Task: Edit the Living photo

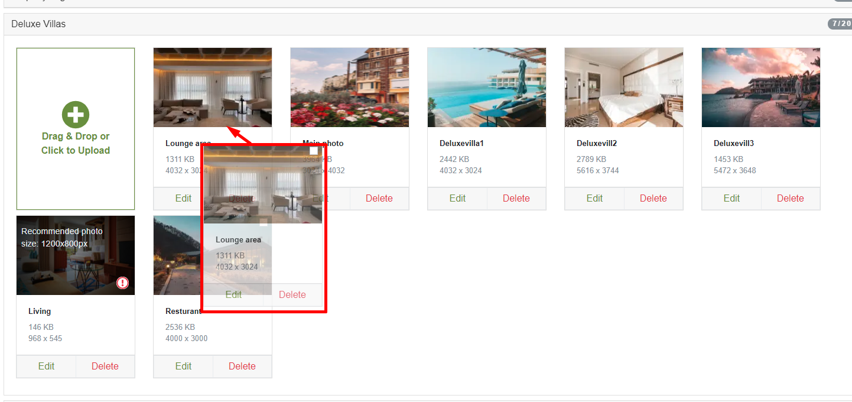Action: [46, 367]
